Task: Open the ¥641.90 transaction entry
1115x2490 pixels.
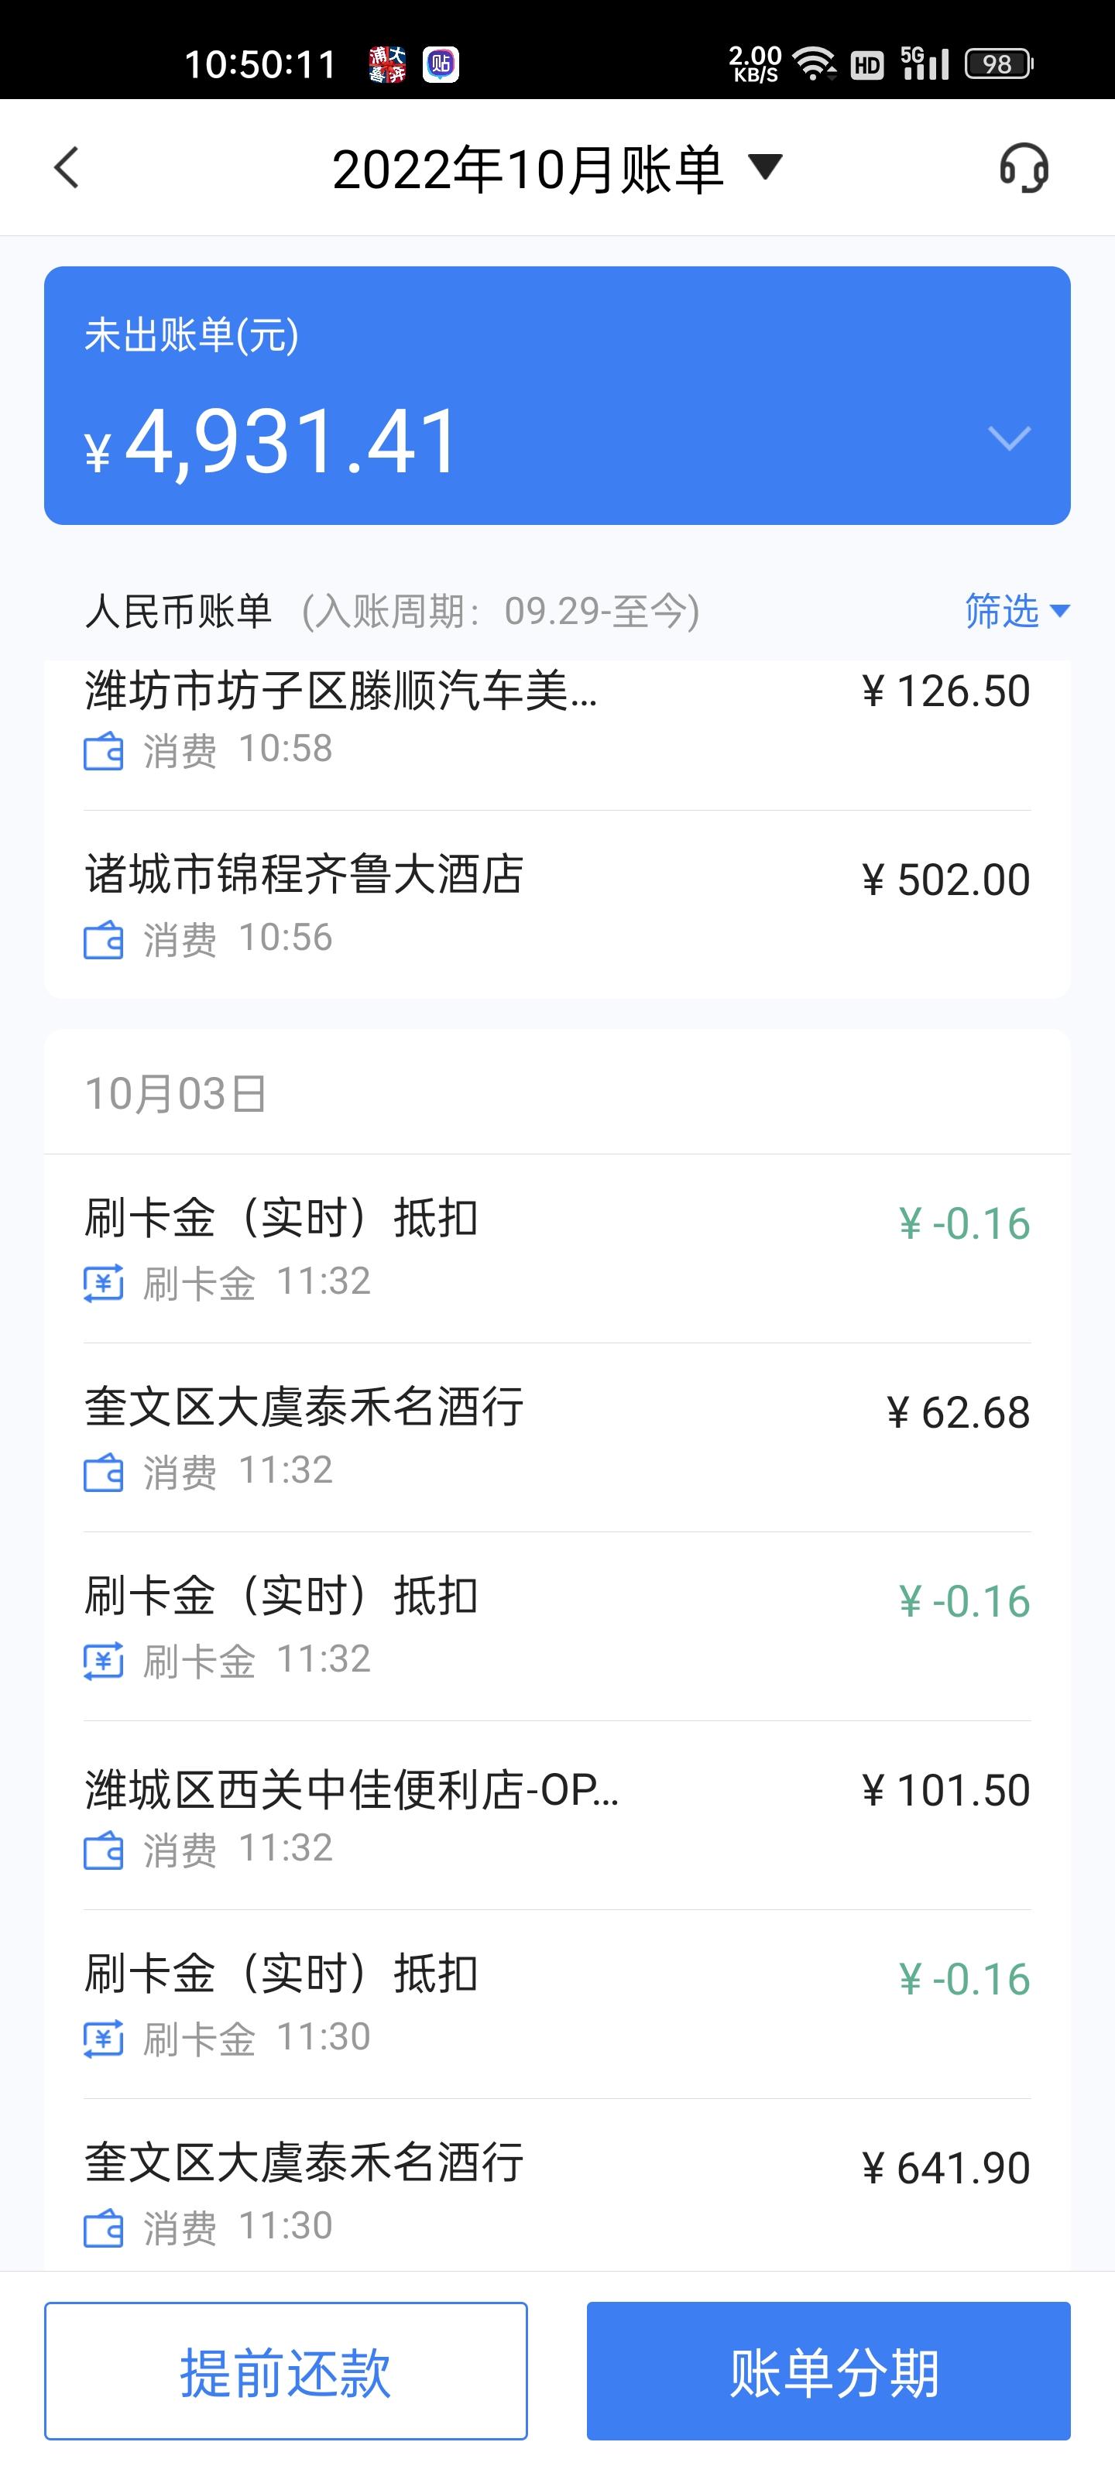Action: (557, 2186)
